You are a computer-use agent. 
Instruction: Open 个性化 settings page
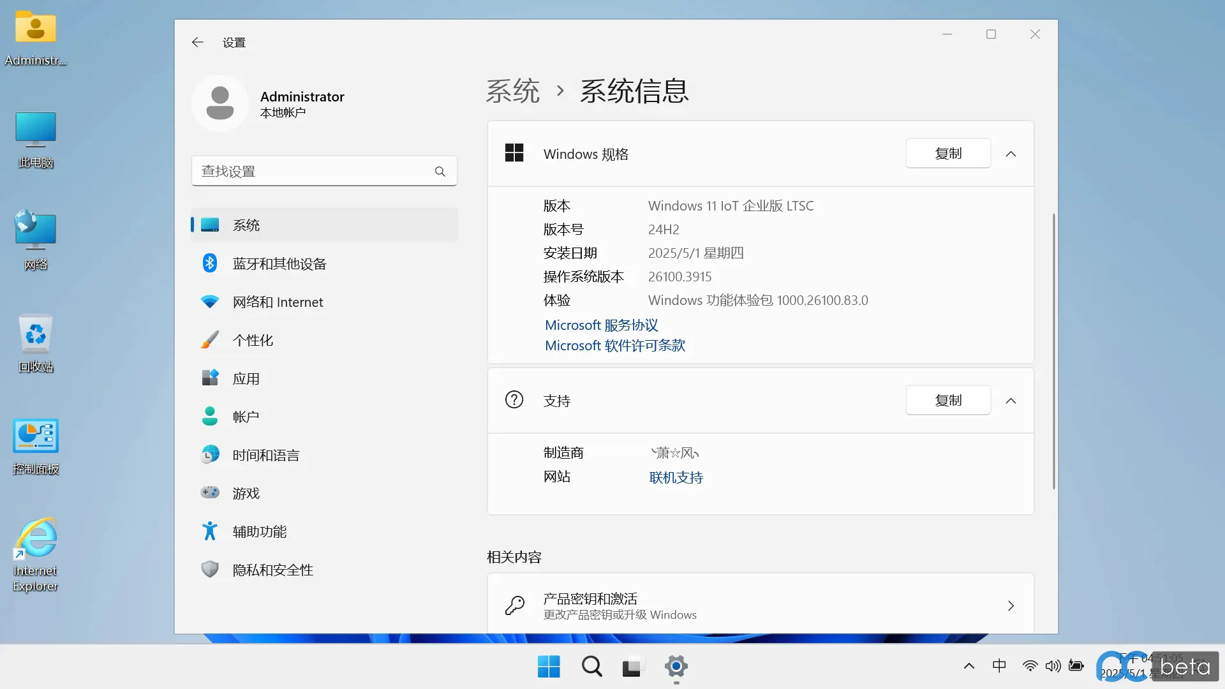point(324,340)
